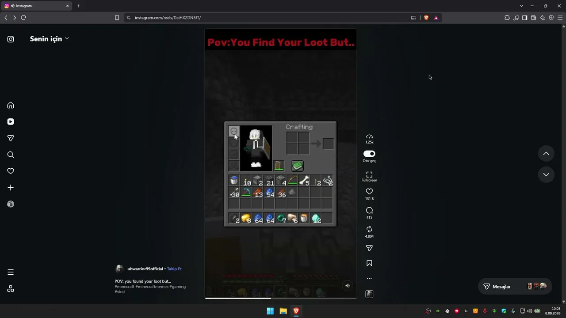Image resolution: width=566 pixels, height=318 pixels.
Task: Open Brave Shields lion icon
Action: tap(426, 18)
